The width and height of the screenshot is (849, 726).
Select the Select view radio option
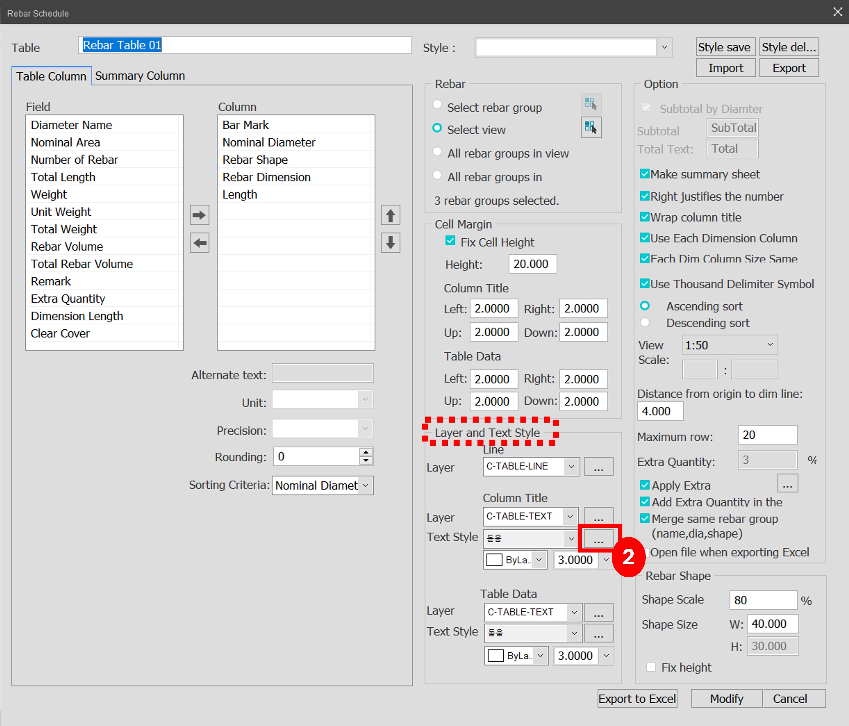point(437,128)
